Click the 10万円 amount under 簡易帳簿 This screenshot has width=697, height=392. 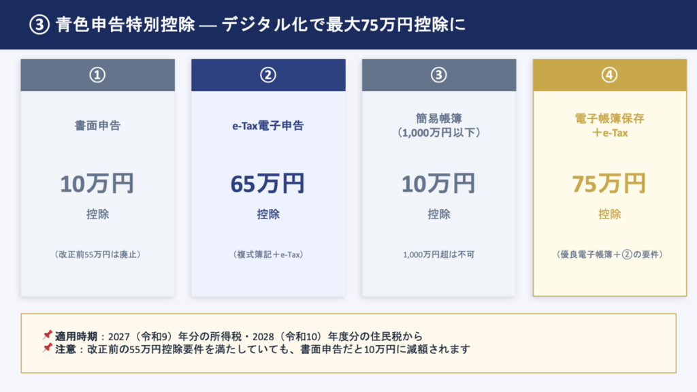coord(439,184)
